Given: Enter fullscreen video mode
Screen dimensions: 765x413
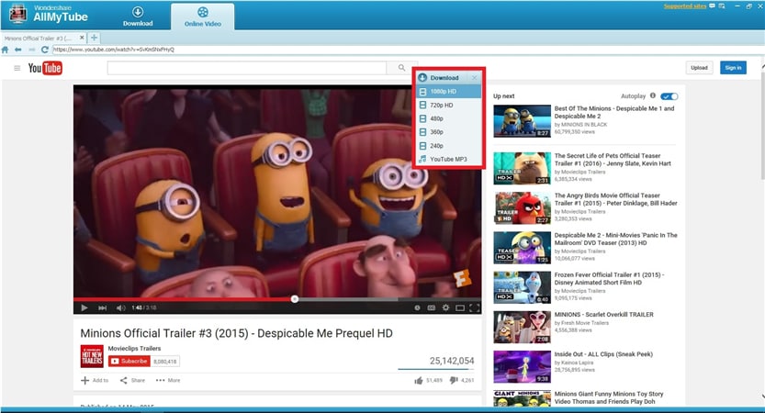Looking at the screenshot, I should point(474,307).
